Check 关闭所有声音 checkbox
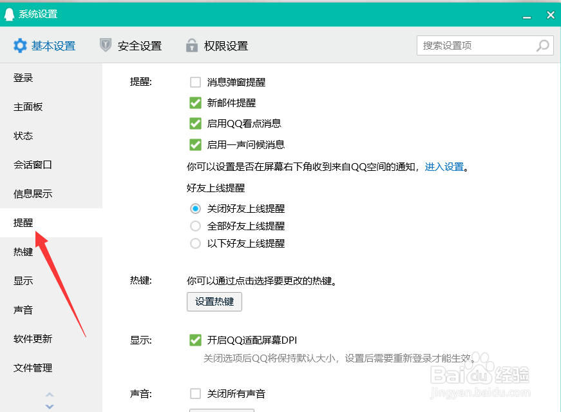The image size is (561, 412). coord(195,394)
